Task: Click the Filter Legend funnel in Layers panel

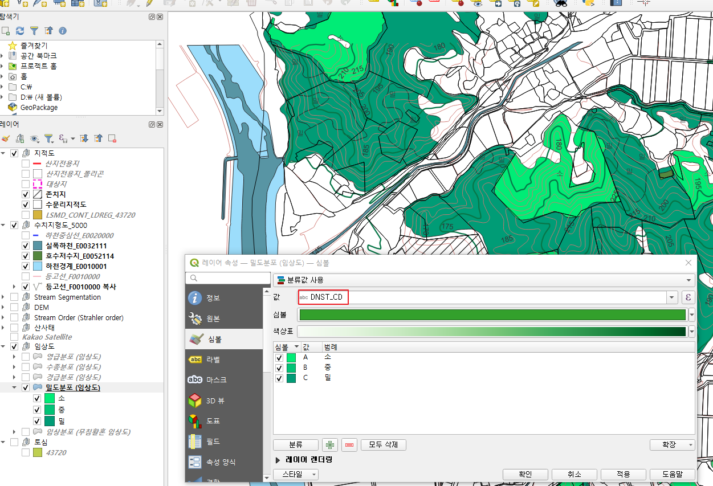Action: [50, 138]
